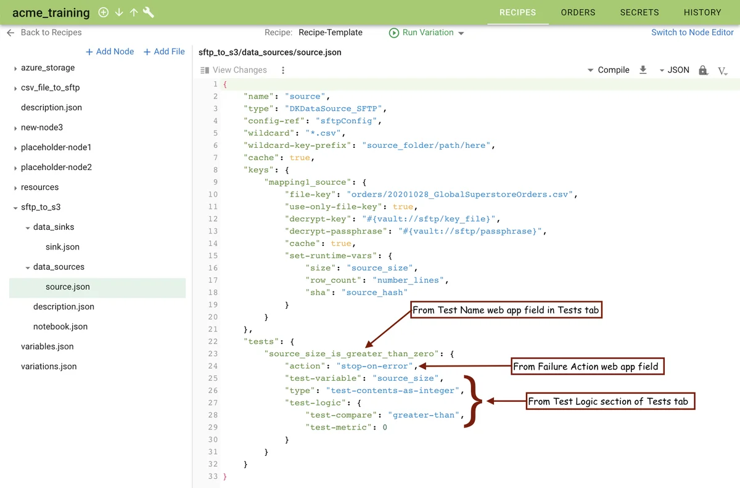Click the plus-circle icon beside acme_training
The image size is (740, 488).
click(x=104, y=12)
